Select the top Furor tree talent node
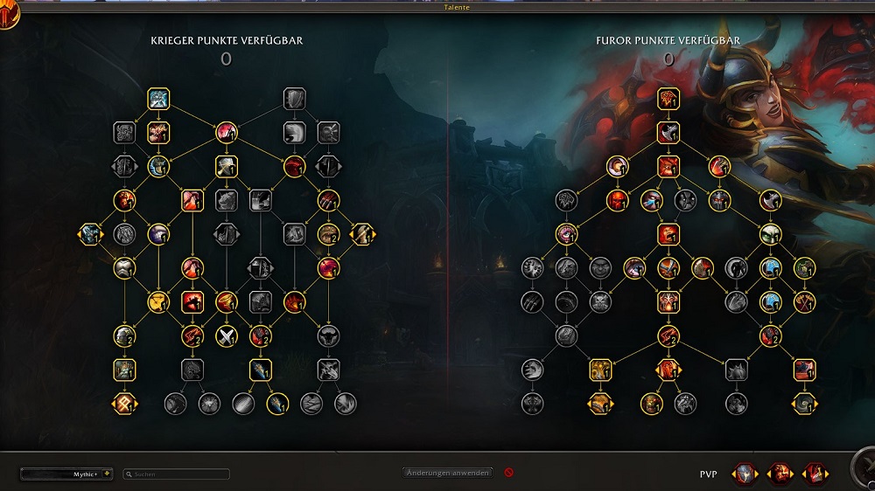The width and height of the screenshot is (875, 491). pyautogui.click(x=668, y=99)
